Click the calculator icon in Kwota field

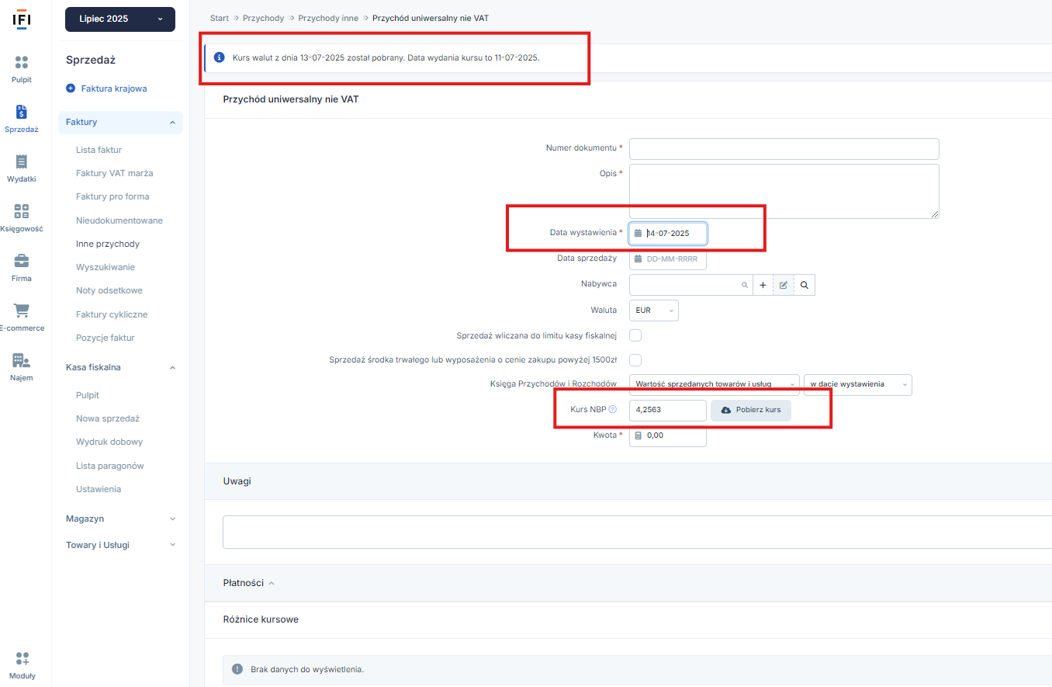(638, 435)
